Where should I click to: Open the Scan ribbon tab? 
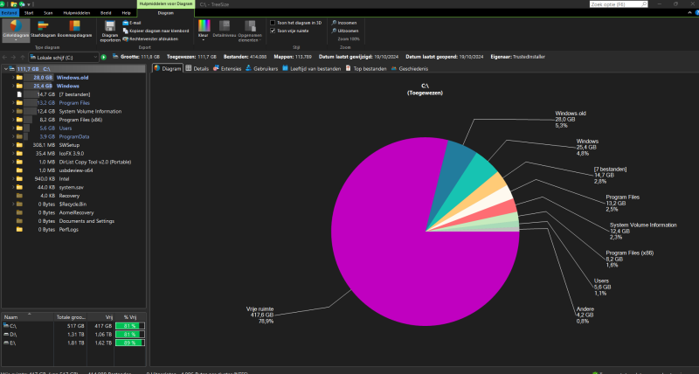pos(49,14)
